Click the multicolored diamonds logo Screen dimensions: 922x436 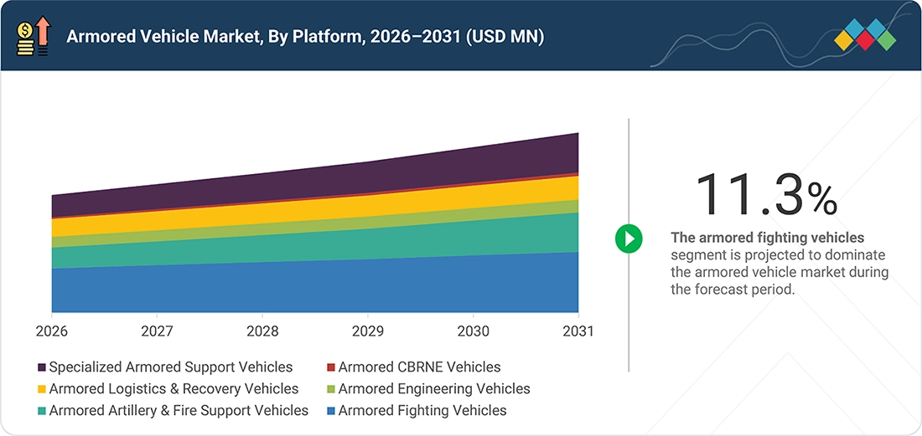864,34
